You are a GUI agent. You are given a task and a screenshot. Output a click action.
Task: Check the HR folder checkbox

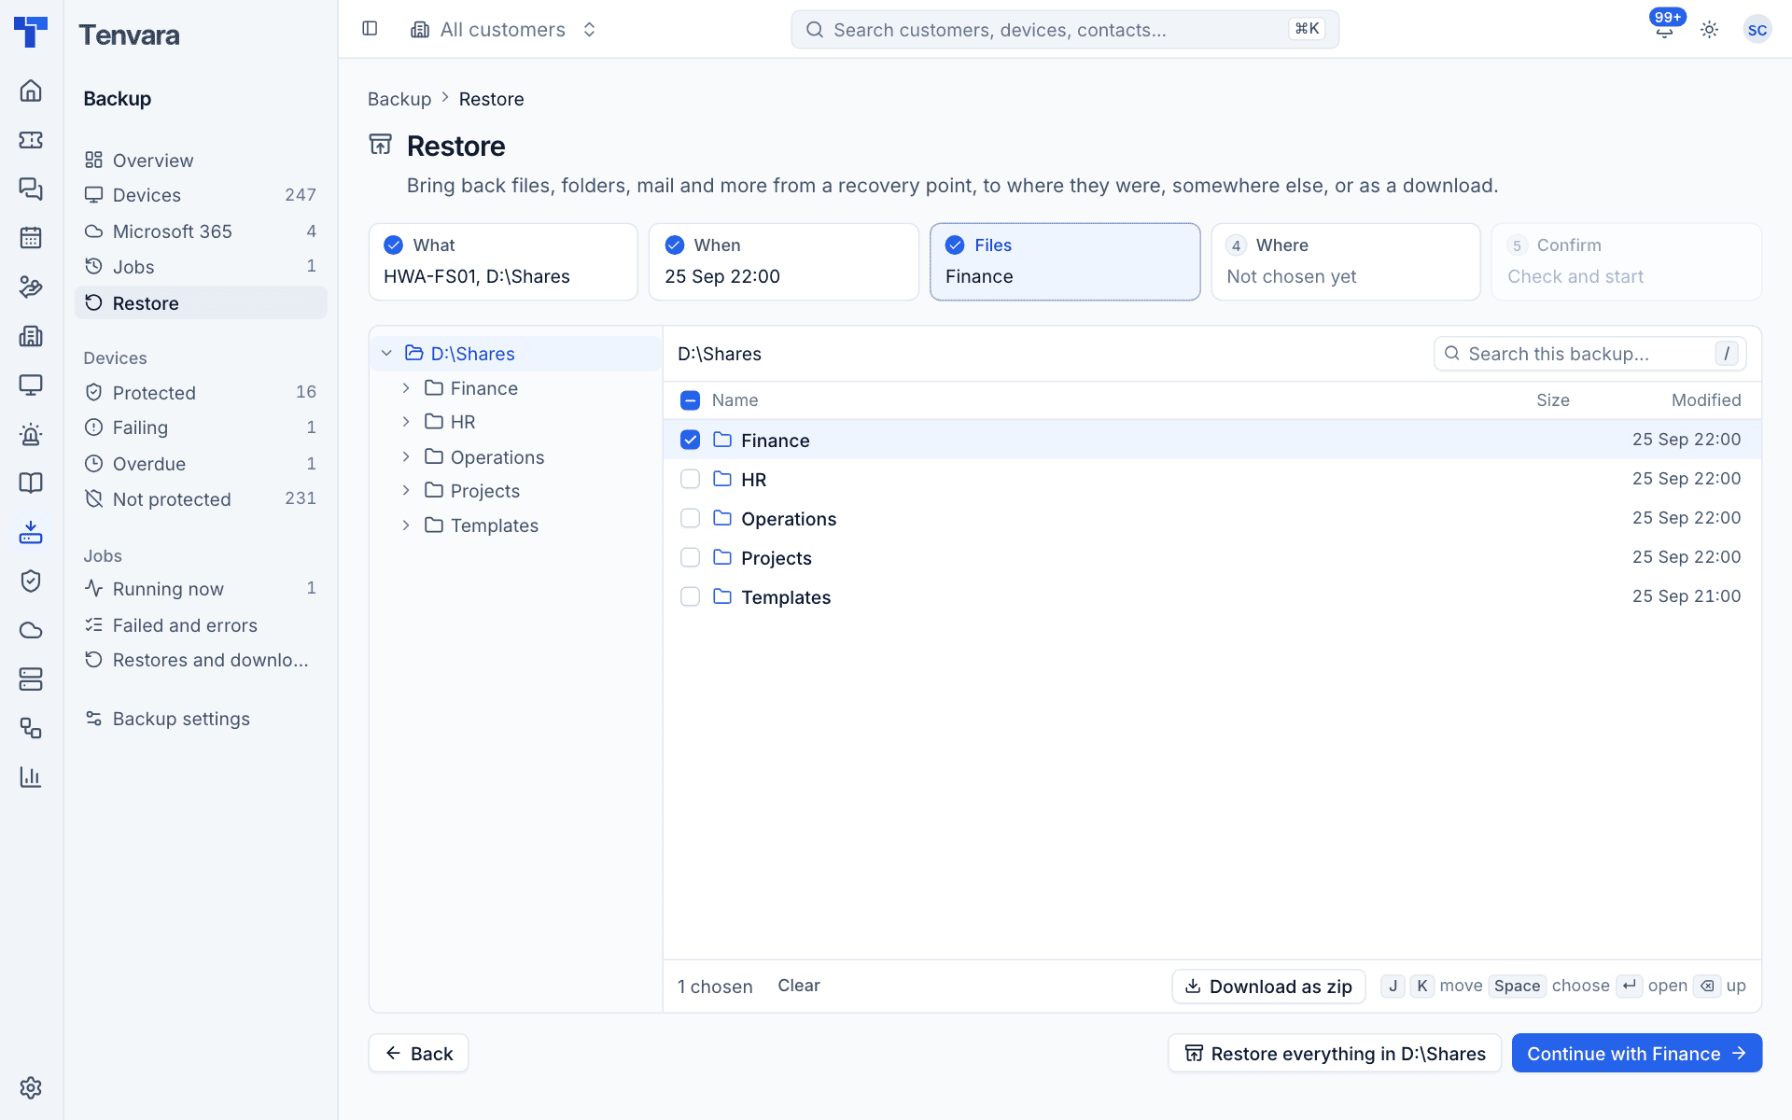pyautogui.click(x=690, y=479)
